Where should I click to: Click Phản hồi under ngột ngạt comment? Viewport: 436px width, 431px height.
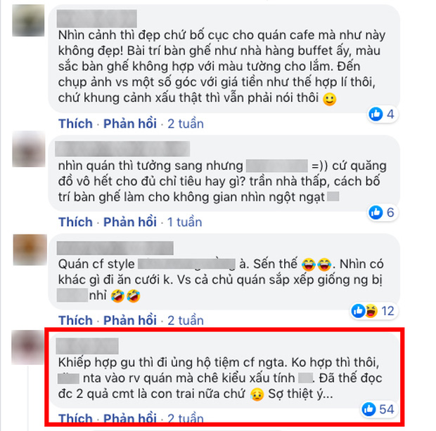130,222
